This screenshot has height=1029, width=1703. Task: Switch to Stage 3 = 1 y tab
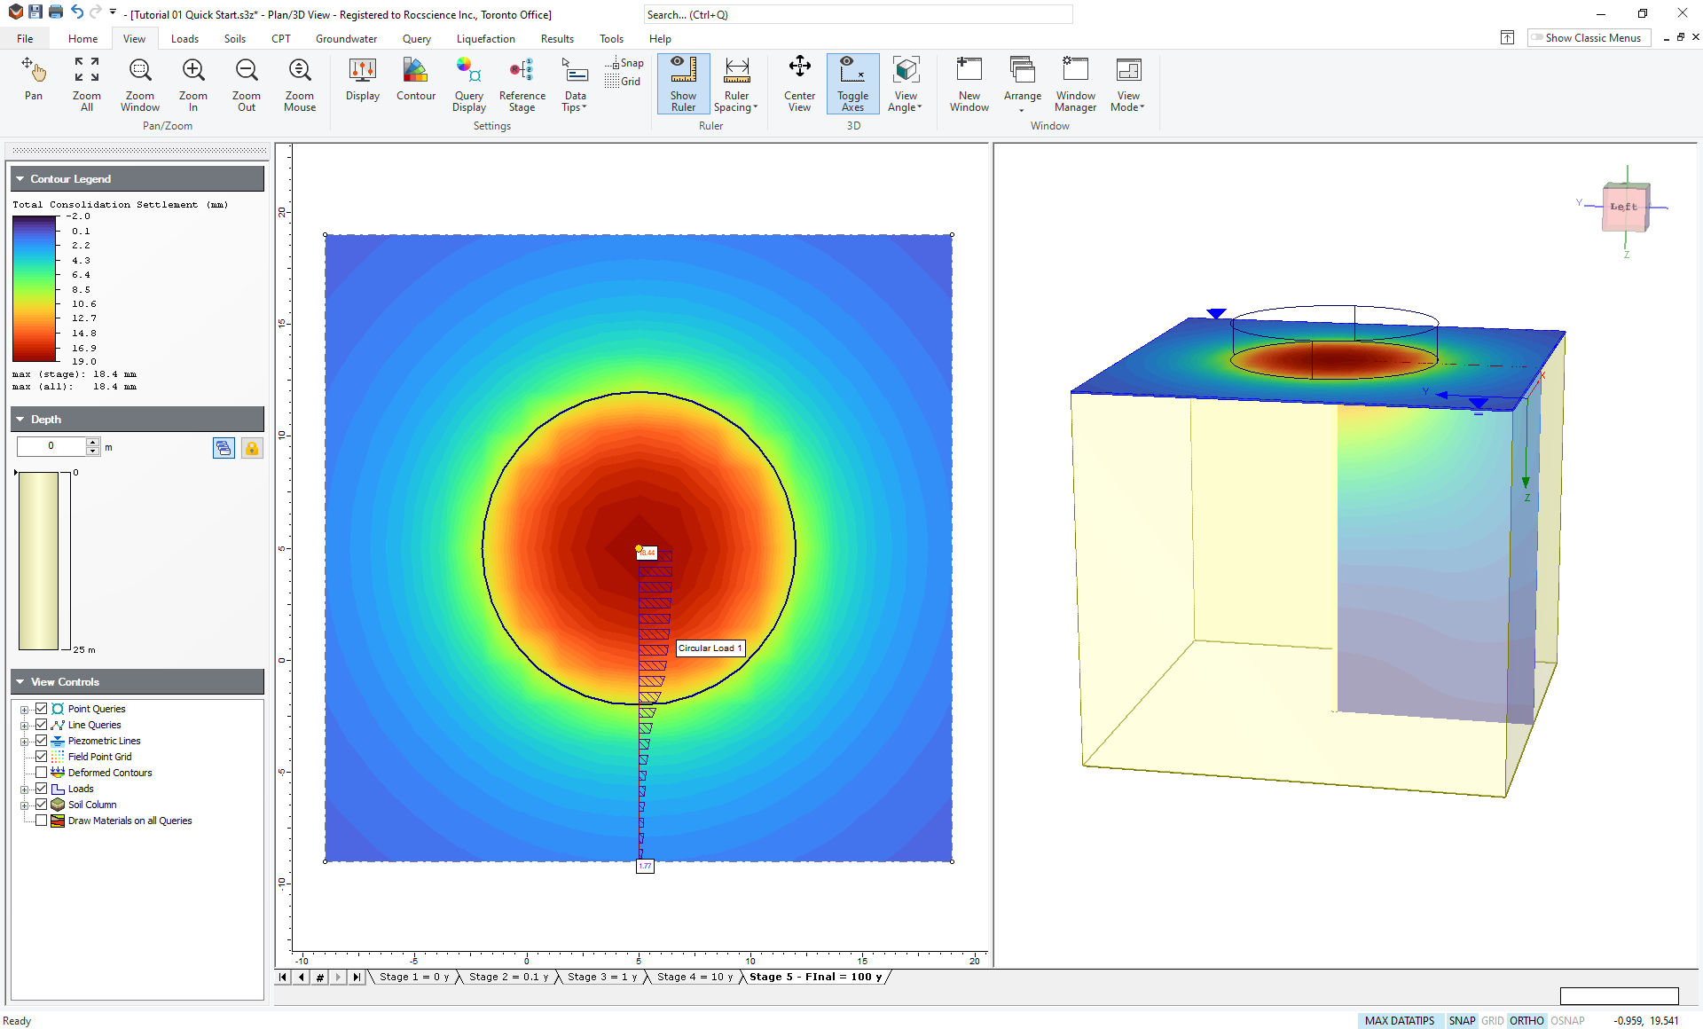602,977
